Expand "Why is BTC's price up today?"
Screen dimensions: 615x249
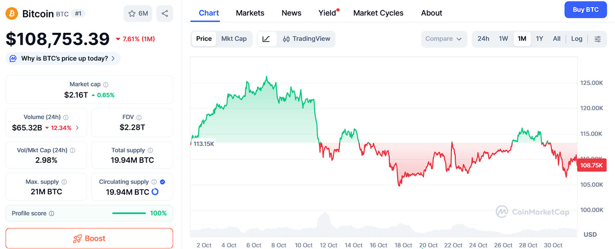coord(63,58)
